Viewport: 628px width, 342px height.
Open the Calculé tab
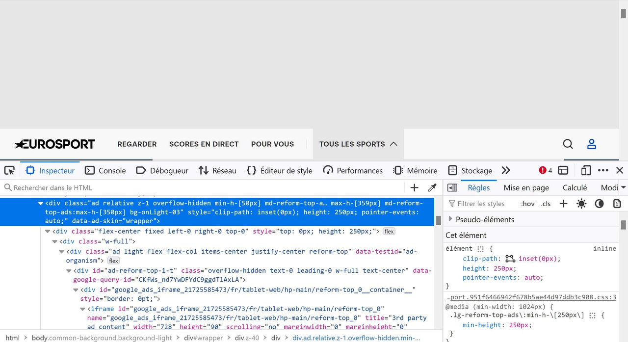coord(575,187)
